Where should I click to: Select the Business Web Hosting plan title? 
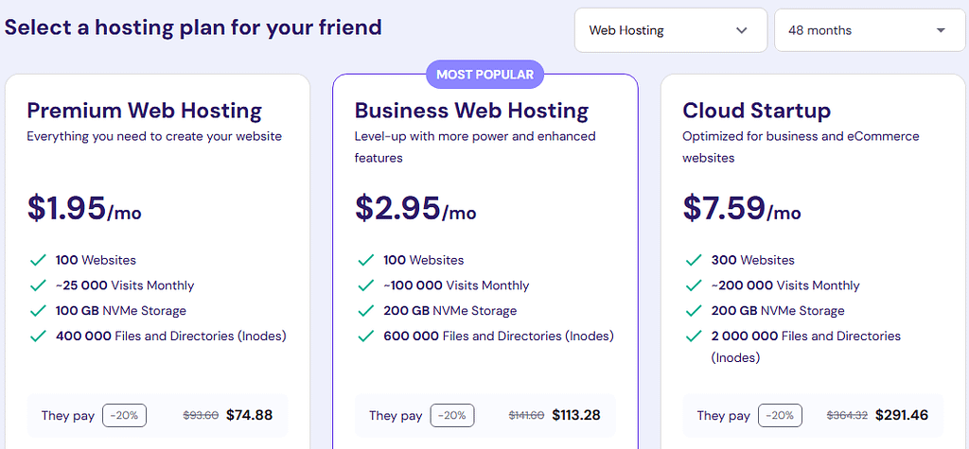[x=471, y=111]
